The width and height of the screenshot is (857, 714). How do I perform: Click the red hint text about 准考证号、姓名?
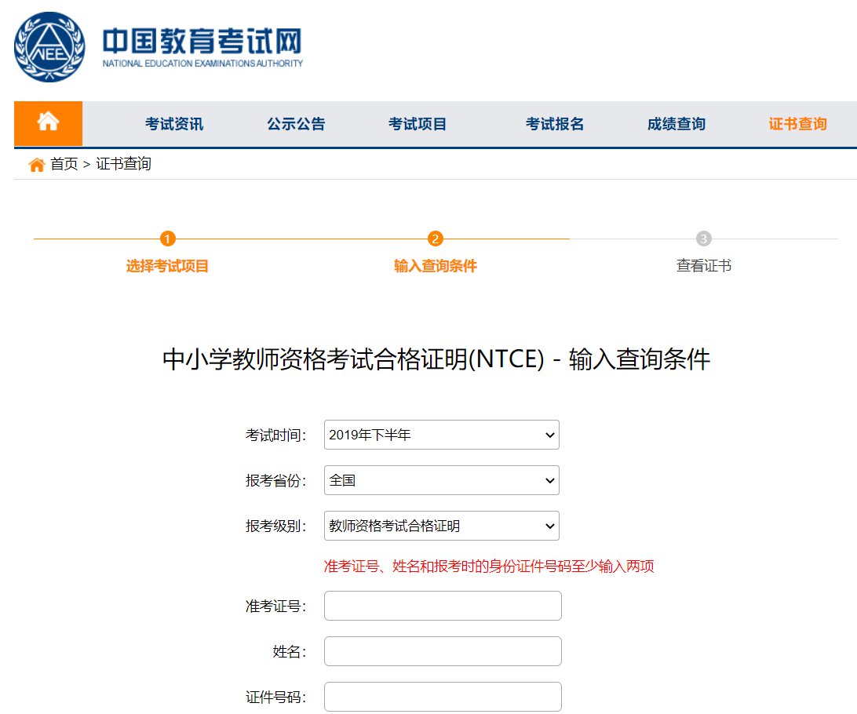(x=489, y=566)
